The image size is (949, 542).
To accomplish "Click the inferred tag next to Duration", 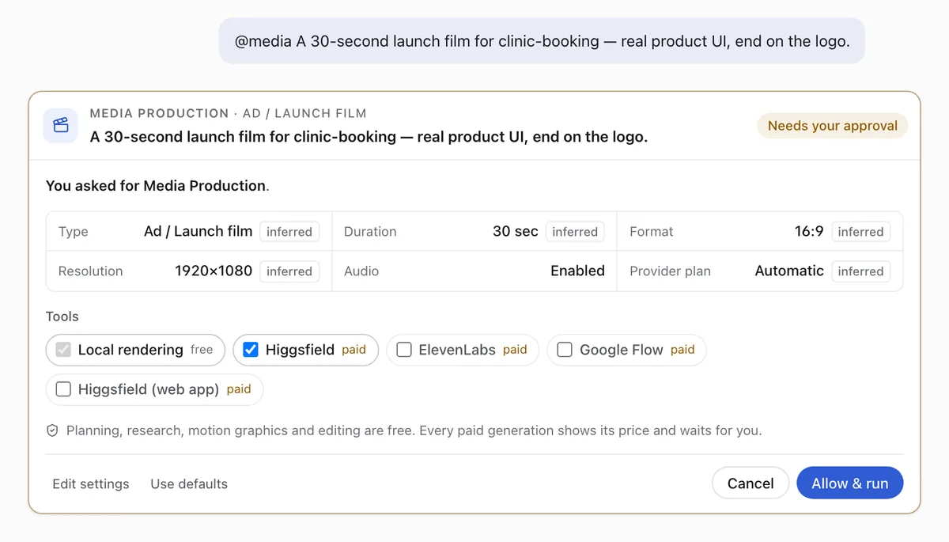I will click(x=575, y=232).
